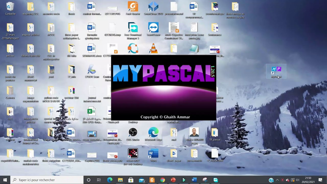Open the Soutenance folder
Screen dimensions: 327x184
point(215,29)
